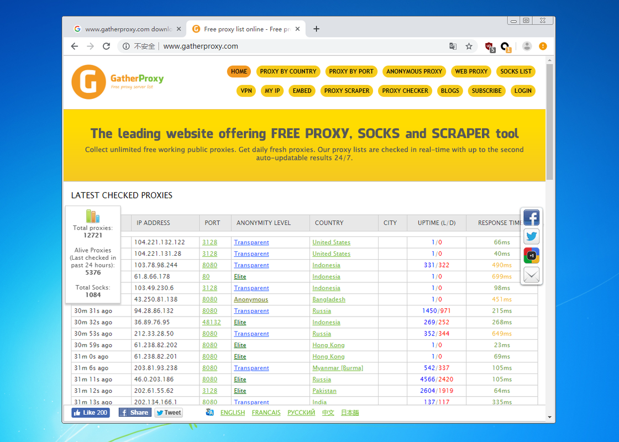Image resolution: width=619 pixels, height=442 pixels.
Task: Switch language to РУССКИЙ
Action: tap(301, 412)
